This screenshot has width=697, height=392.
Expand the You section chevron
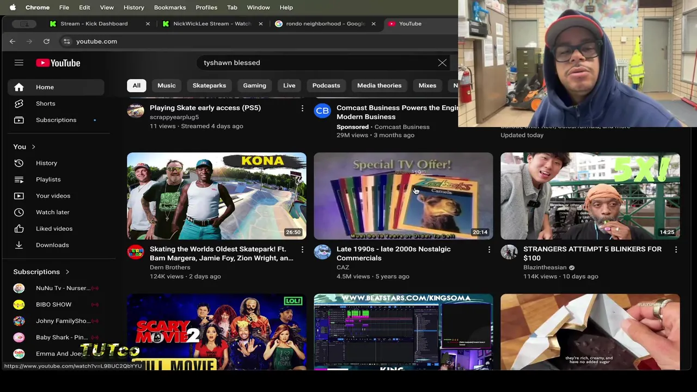[x=34, y=147]
